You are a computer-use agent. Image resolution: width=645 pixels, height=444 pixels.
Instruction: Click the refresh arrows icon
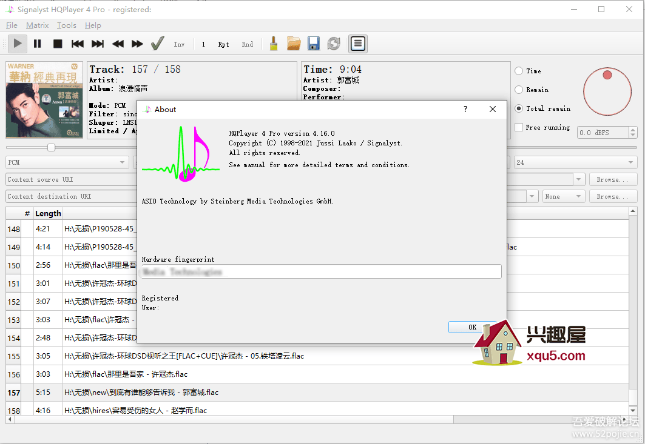click(x=334, y=44)
